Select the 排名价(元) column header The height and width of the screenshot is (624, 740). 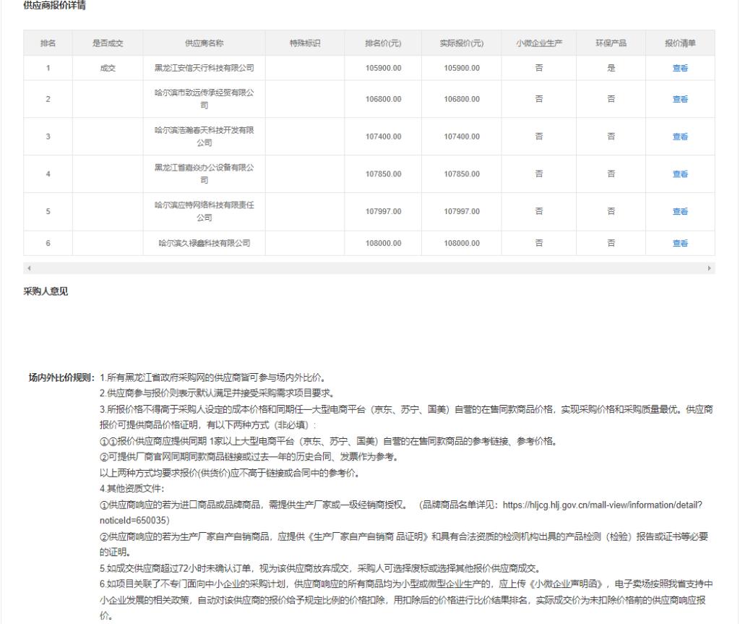383,43
